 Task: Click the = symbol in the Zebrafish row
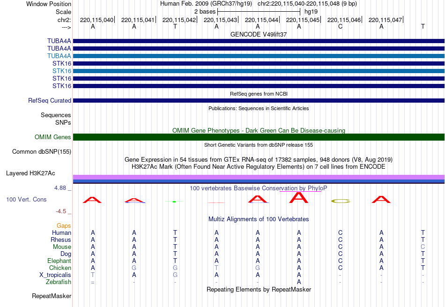tap(93, 282)
